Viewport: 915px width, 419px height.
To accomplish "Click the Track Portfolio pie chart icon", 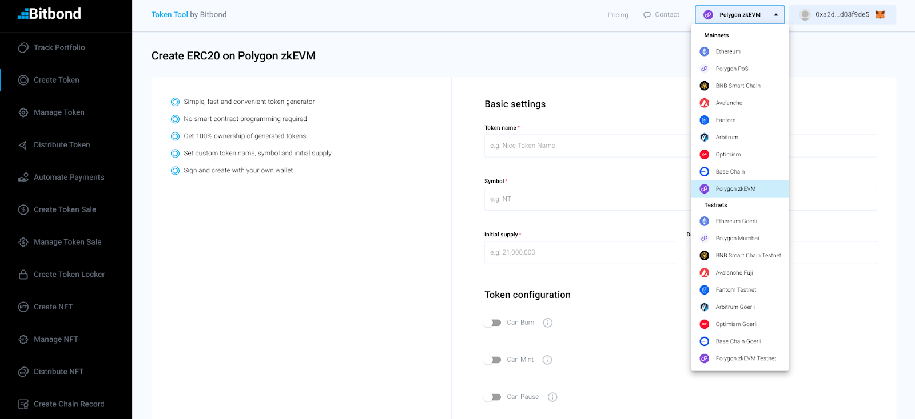I will pos(23,48).
